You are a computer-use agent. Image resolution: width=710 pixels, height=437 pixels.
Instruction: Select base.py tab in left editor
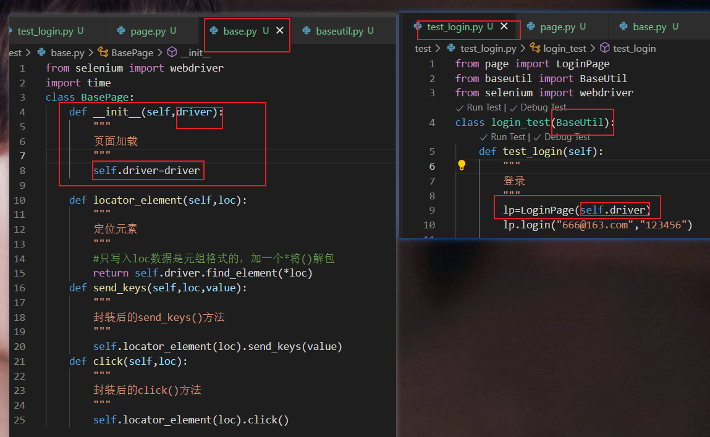247,31
